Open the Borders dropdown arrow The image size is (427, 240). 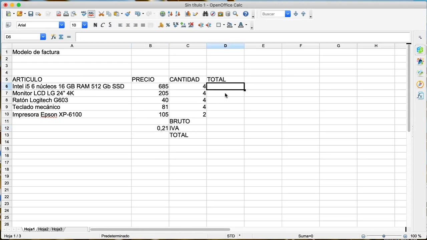coord(224,25)
